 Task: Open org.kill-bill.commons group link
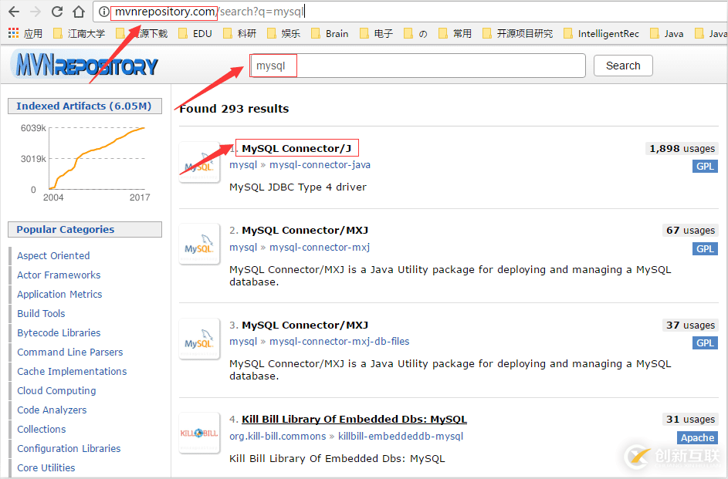tap(278, 437)
